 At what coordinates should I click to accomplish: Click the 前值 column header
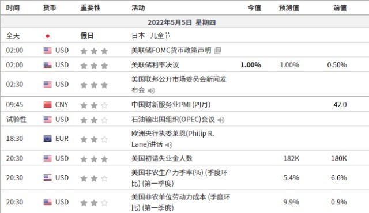coord(340,7)
